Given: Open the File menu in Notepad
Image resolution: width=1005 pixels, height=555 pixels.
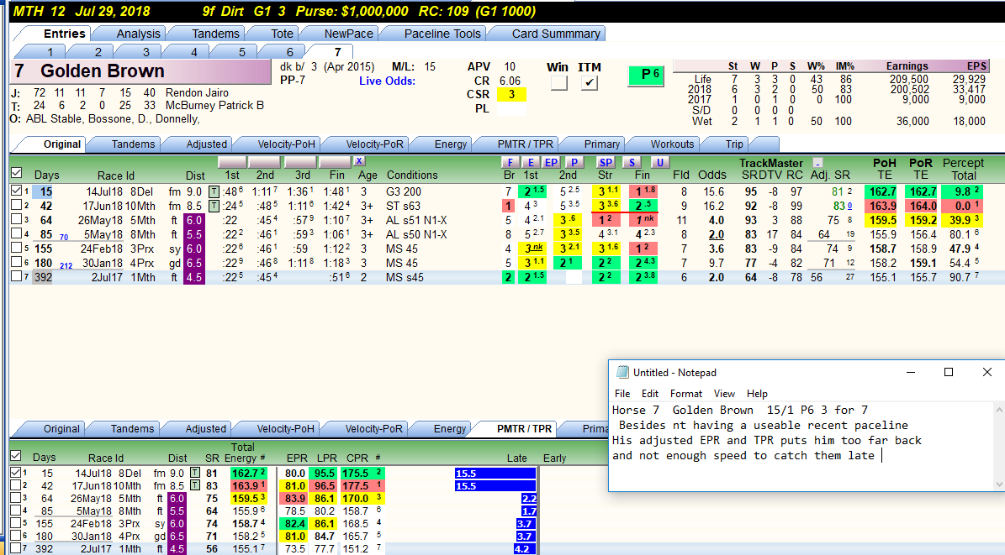Looking at the screenshot, I should [x=622, y=394].
